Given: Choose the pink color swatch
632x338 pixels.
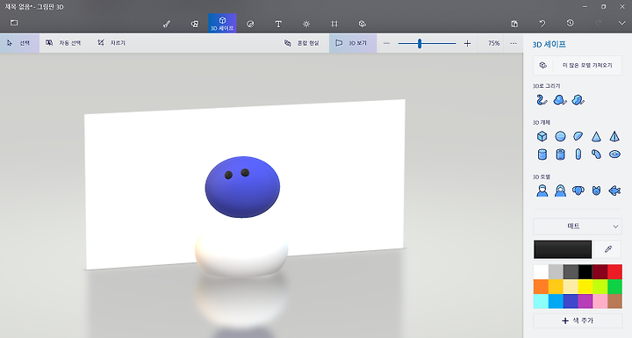Looking at the screenshot, I should point(600,301).
